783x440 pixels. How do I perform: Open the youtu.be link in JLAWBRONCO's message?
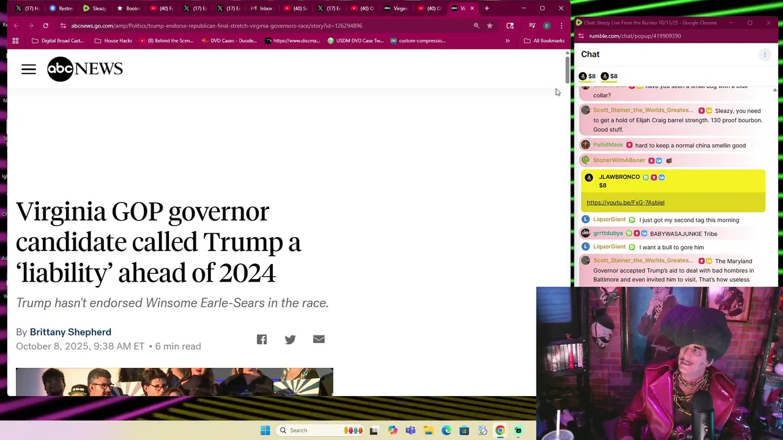pyautogui.click(x=625, y=202)
